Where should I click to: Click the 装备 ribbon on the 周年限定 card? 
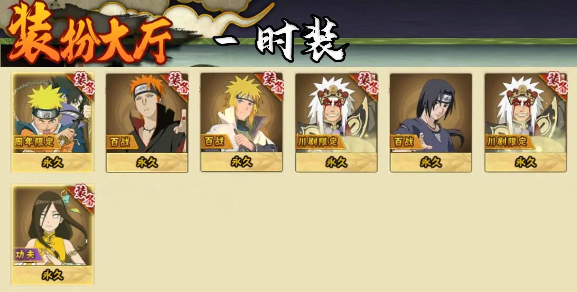pos(82,85)
